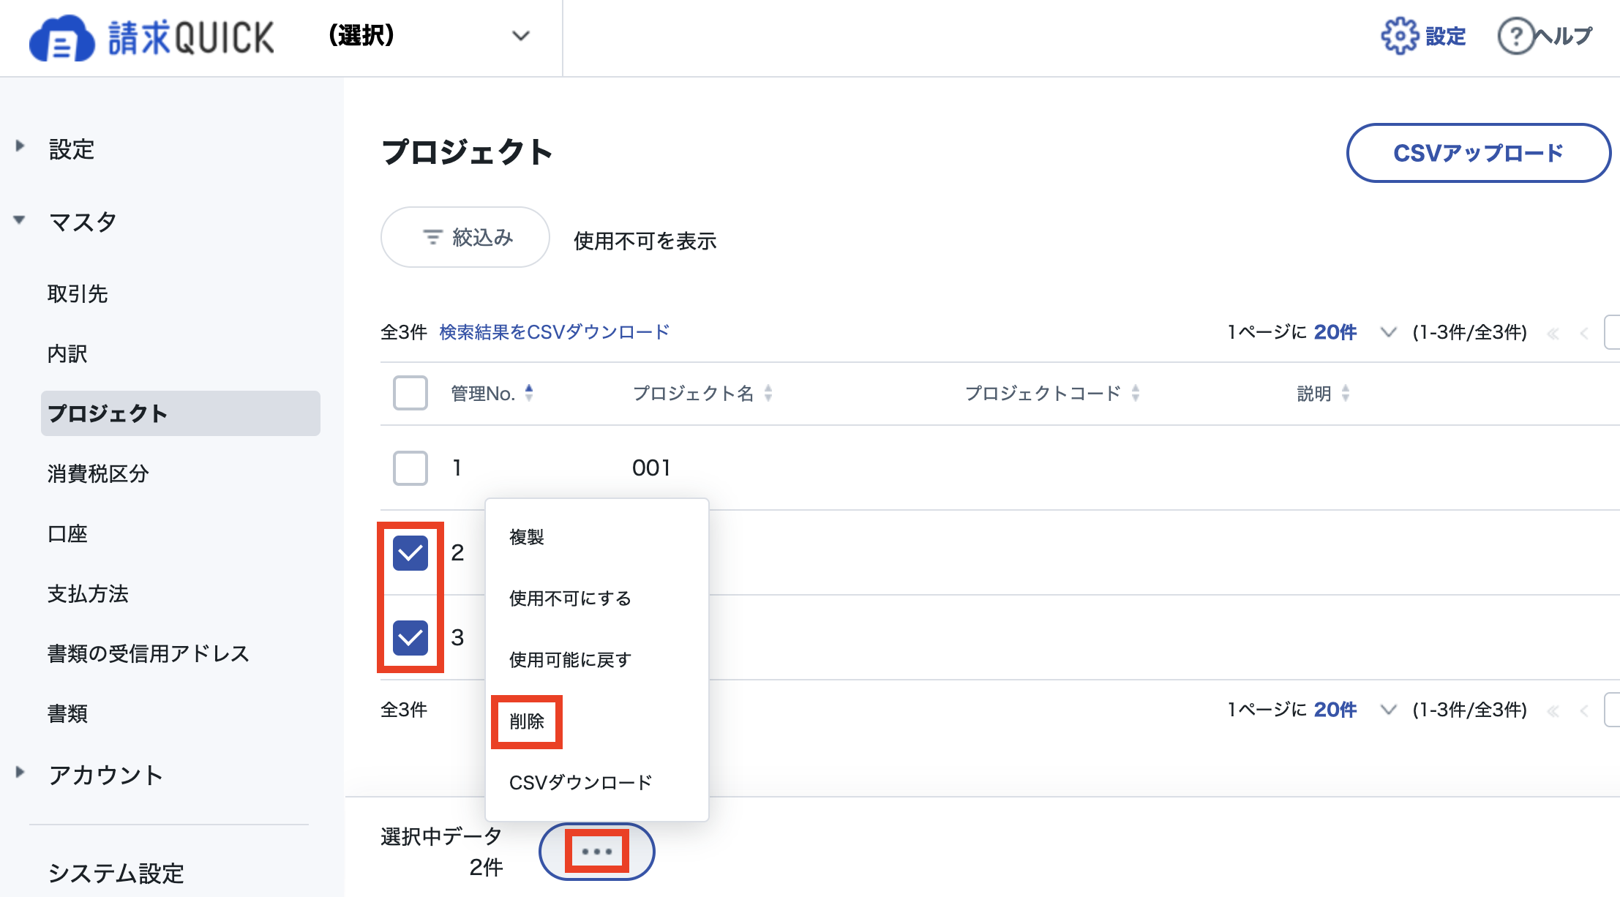
Task: Collapse the マスタ section in sidebar
Action: pyautogui.click(x=20, y=219)
